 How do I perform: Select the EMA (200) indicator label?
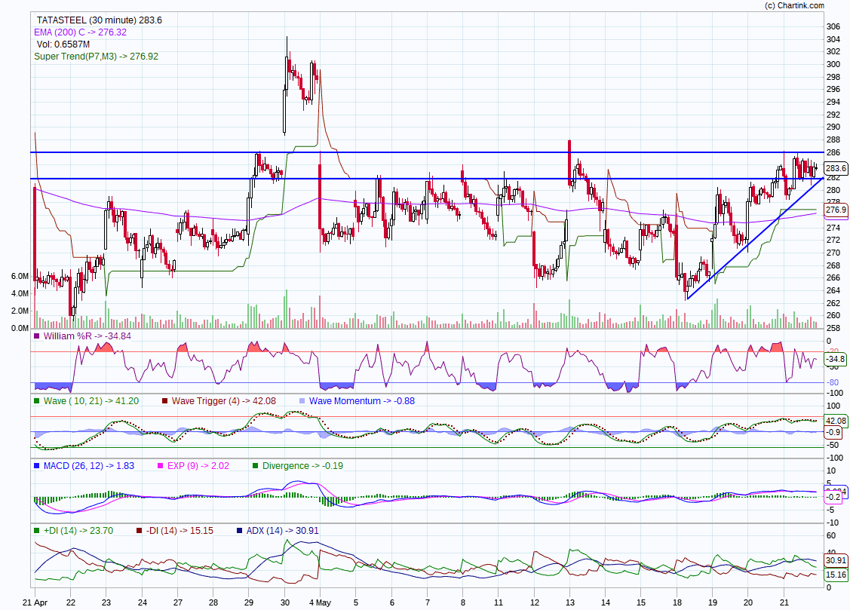pyautogui.click(x=80, y=32)
